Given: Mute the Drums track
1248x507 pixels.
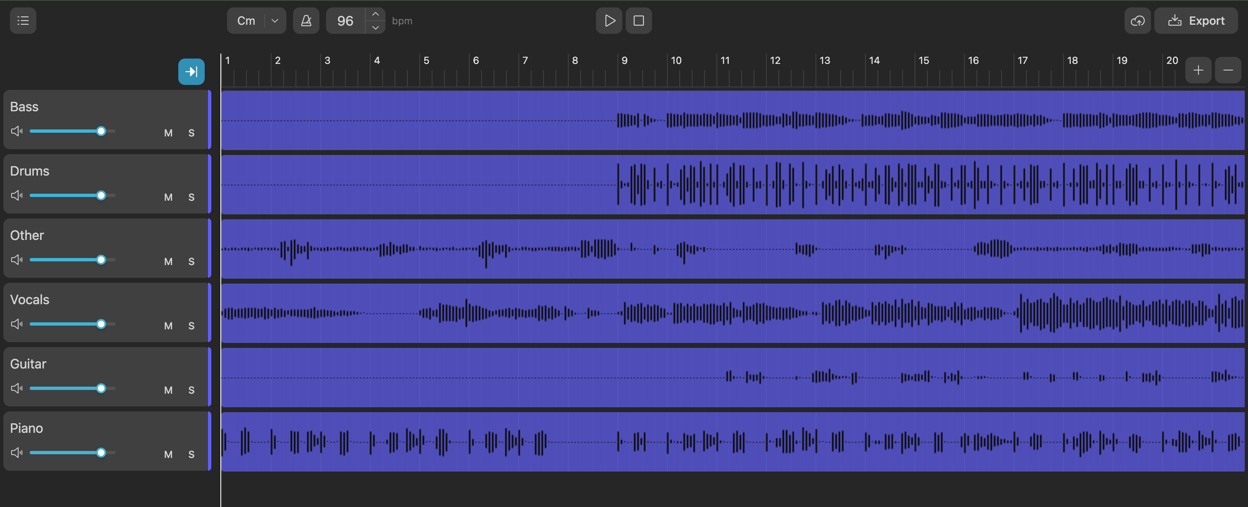Looking at the screenshot, I should [168, 197].
